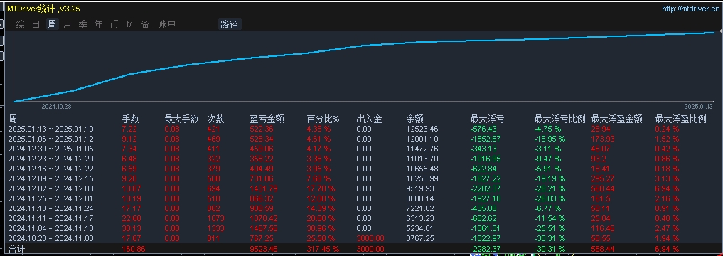
Task: Click the 2024.10.28 start date on chart
Action: coord(55,106)
